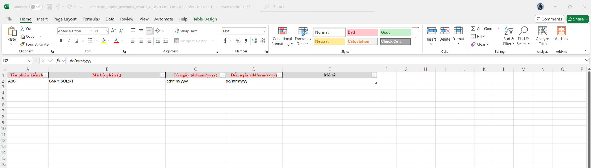
Task: Click the Insert cells icon
Action: (431, 31)
